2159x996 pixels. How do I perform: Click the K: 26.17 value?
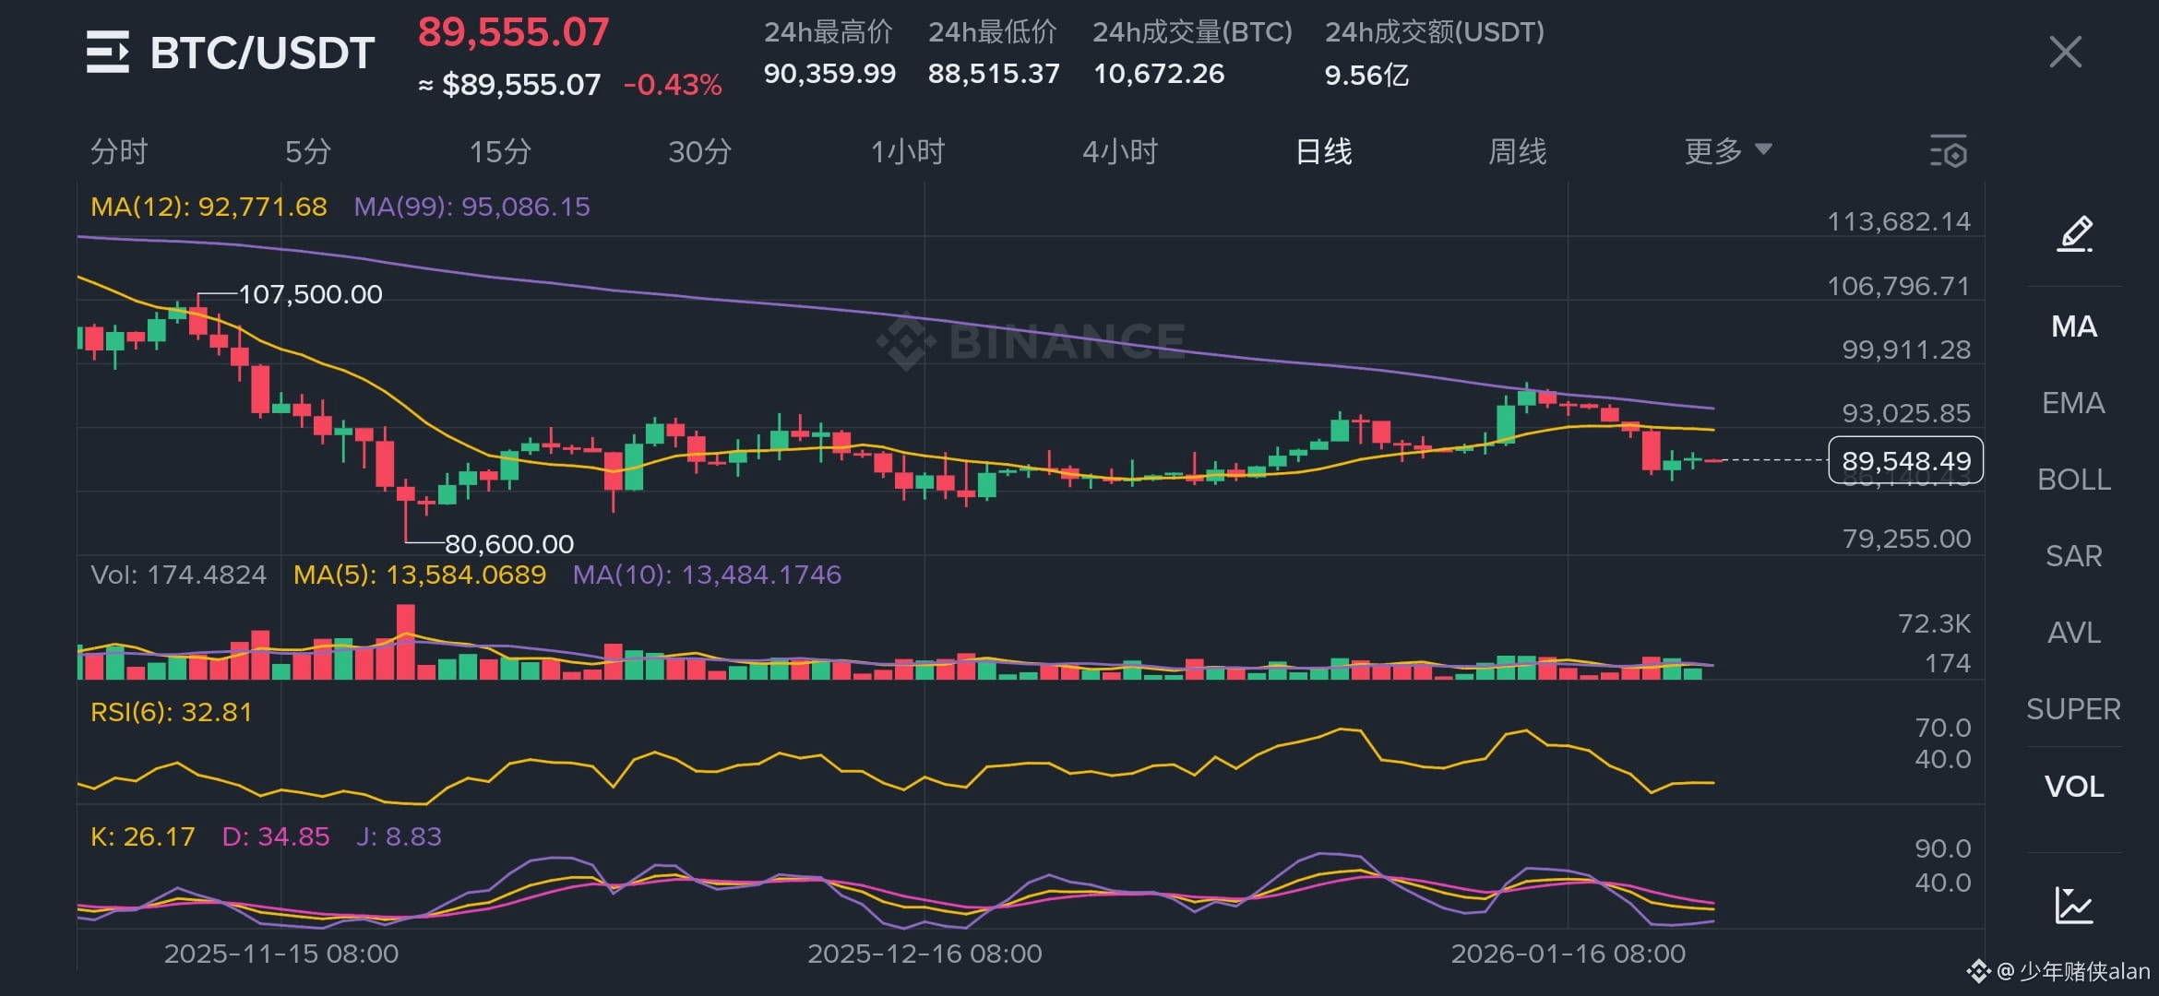(x=142, y=836)
